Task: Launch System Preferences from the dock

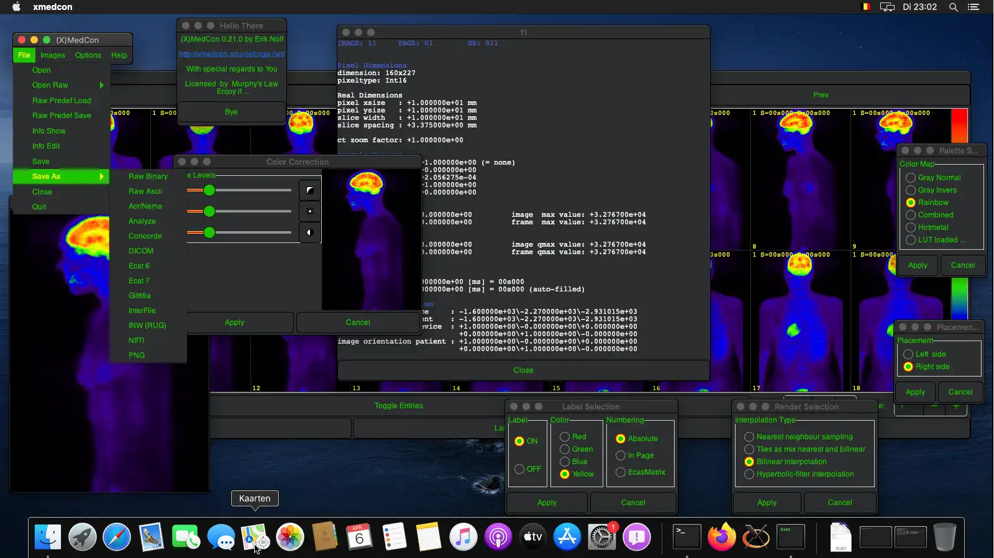Action: 601,537
